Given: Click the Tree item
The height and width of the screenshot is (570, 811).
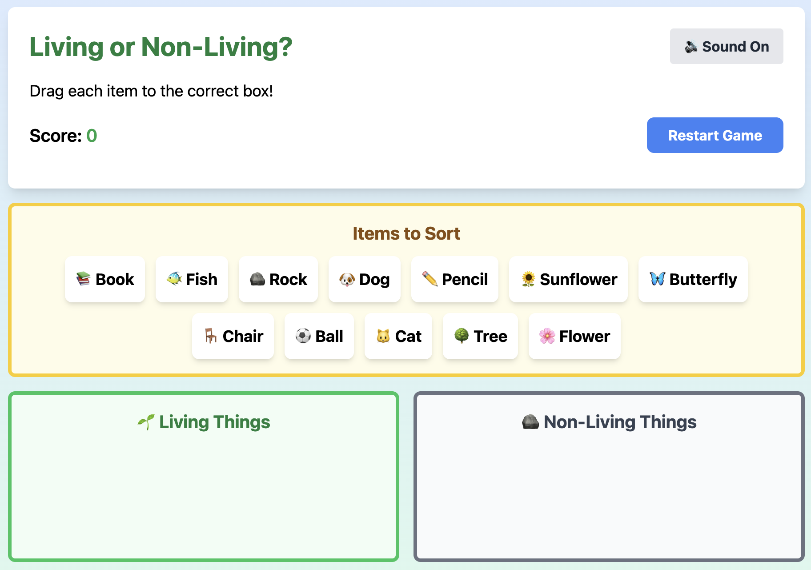Looking at the screenshot, I should [x=480, y=337].
